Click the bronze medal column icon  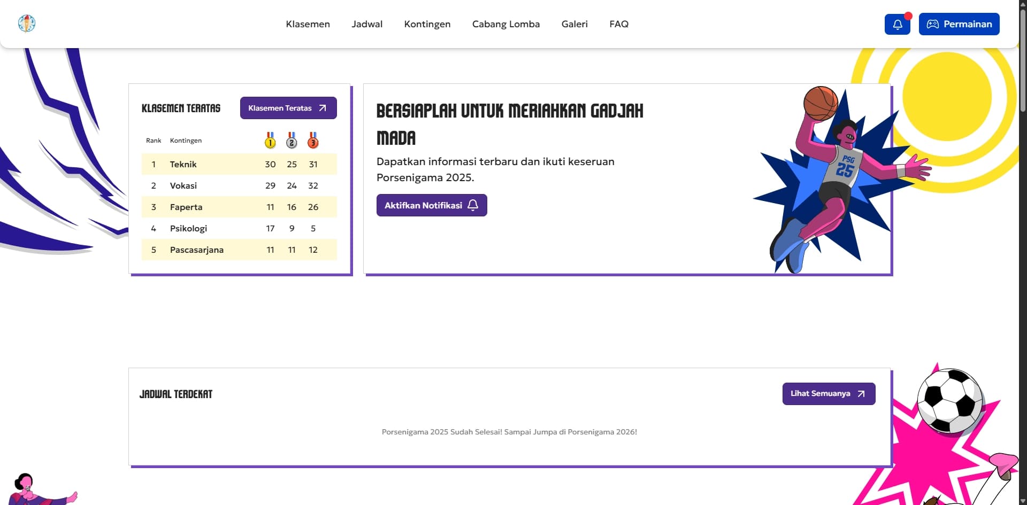[313, 141]
